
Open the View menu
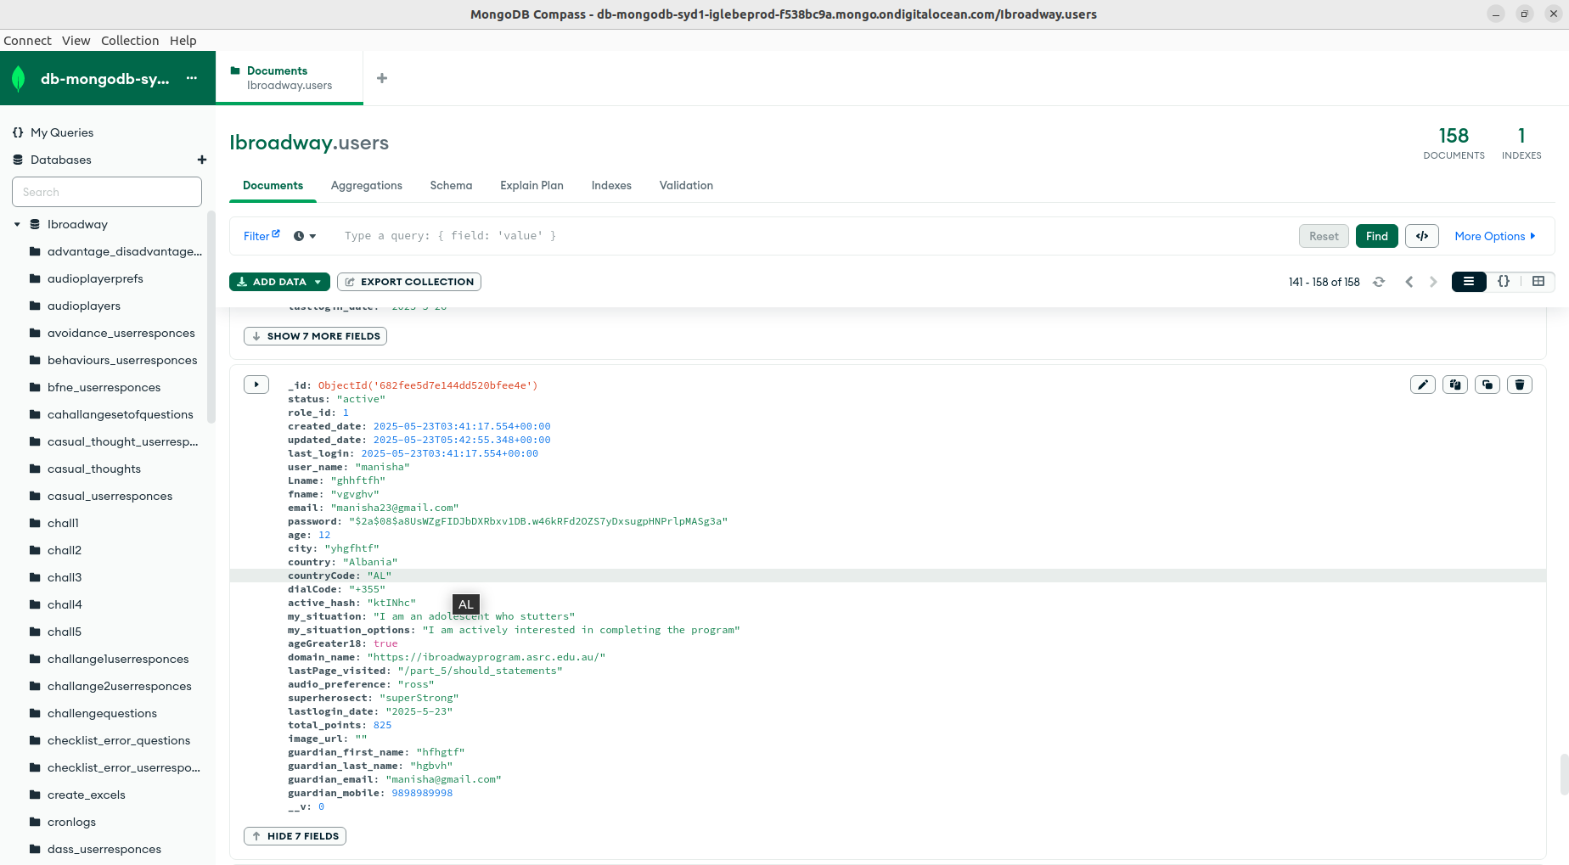coord(76,41)
